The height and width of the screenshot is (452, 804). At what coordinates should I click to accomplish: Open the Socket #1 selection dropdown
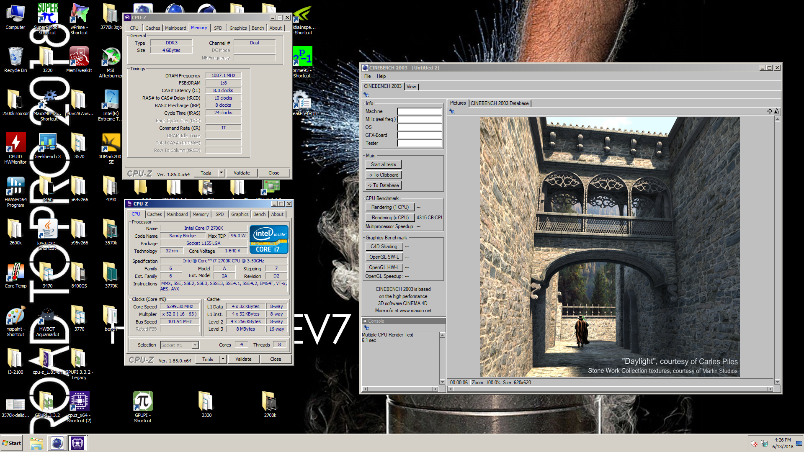tap(195, 345)
